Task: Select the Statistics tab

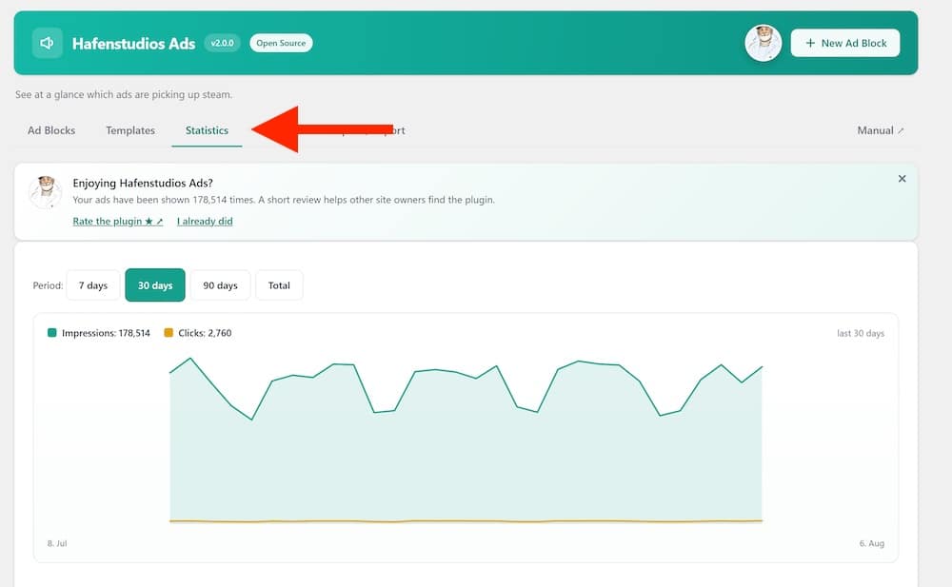Action: 207,130
